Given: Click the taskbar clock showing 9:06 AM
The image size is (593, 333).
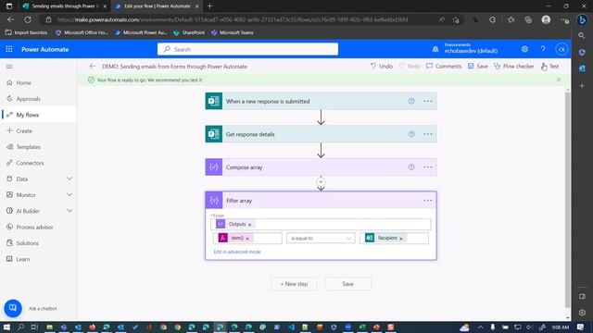Looking at the screenshot, I should coord(561,327).
